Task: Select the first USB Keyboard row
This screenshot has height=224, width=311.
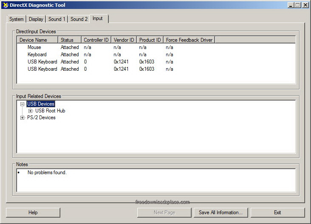Action: tap(42, 62)
